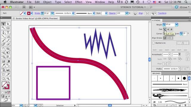Switch to the BRUSHES panel tab

[156, 73]
